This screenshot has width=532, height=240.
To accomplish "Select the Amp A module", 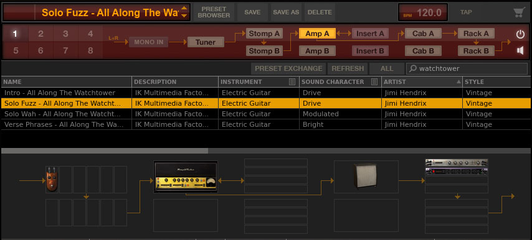I will (317, 34).
